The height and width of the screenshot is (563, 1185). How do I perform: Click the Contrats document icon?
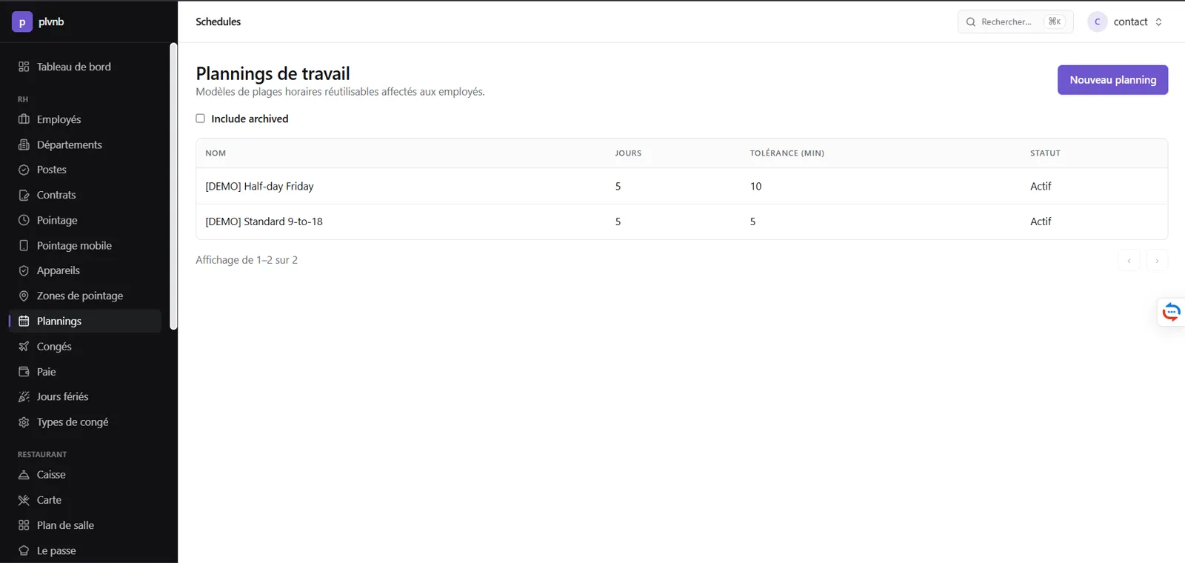click(x=24, y=195)
